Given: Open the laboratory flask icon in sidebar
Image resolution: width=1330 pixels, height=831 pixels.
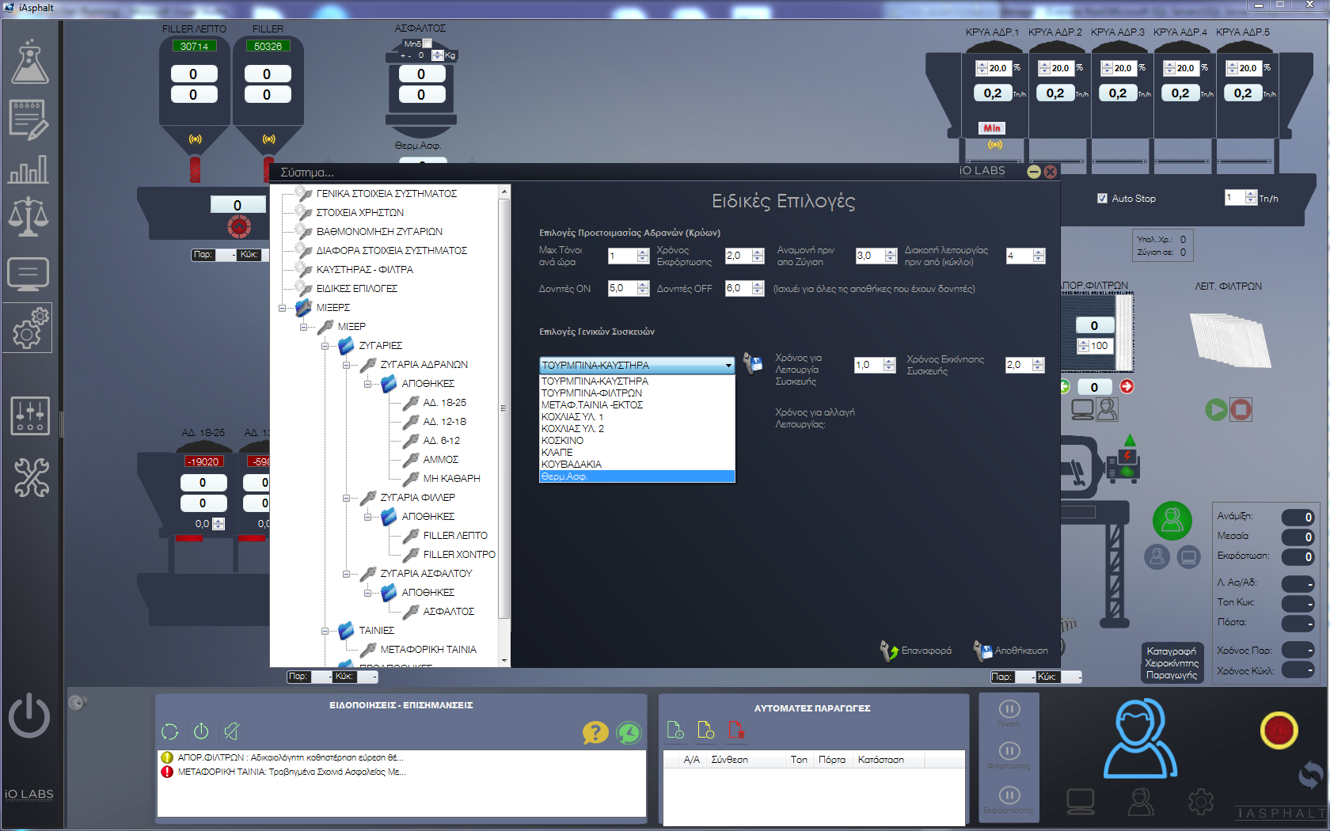Looking at the screenshot, I should point(29,62).
